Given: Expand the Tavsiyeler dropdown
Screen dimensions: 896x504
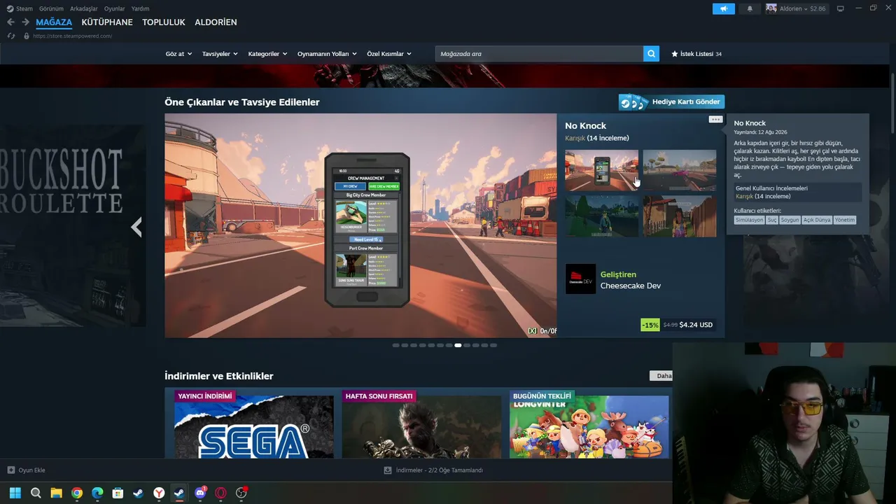Looking at the screenshot, I should coord(220,54).
